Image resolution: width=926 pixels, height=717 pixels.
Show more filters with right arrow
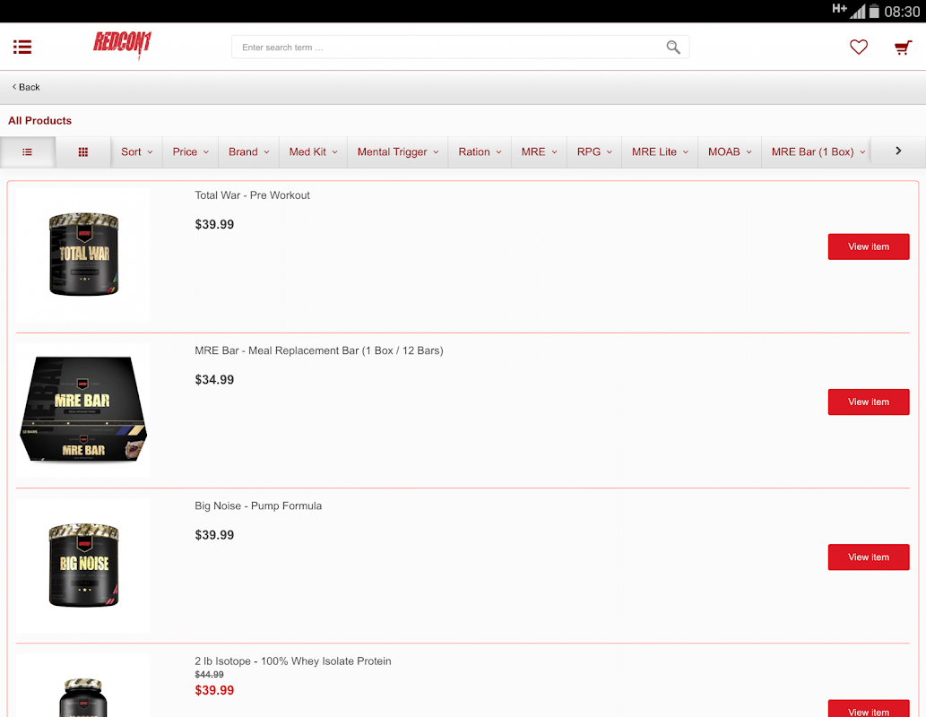click(898, 151)
